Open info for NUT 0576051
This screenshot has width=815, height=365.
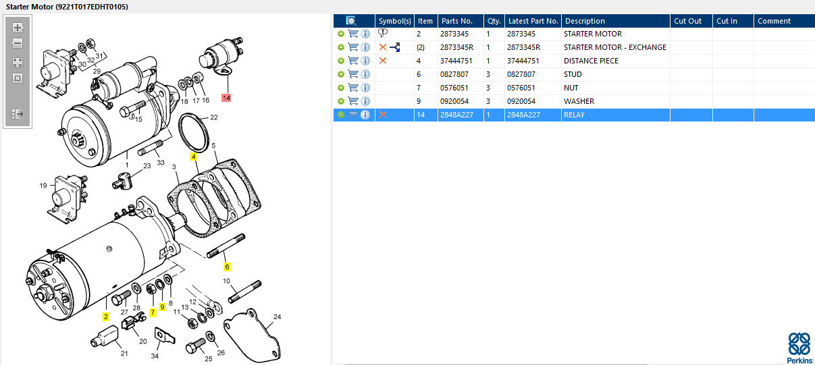[x=365, y=88]
